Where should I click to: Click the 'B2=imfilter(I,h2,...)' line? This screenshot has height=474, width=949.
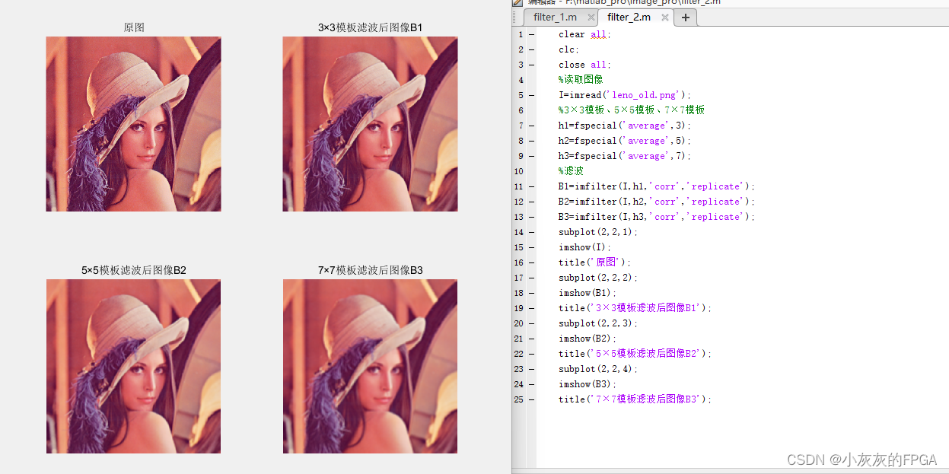pyautogui.click(x=657, y=202)
